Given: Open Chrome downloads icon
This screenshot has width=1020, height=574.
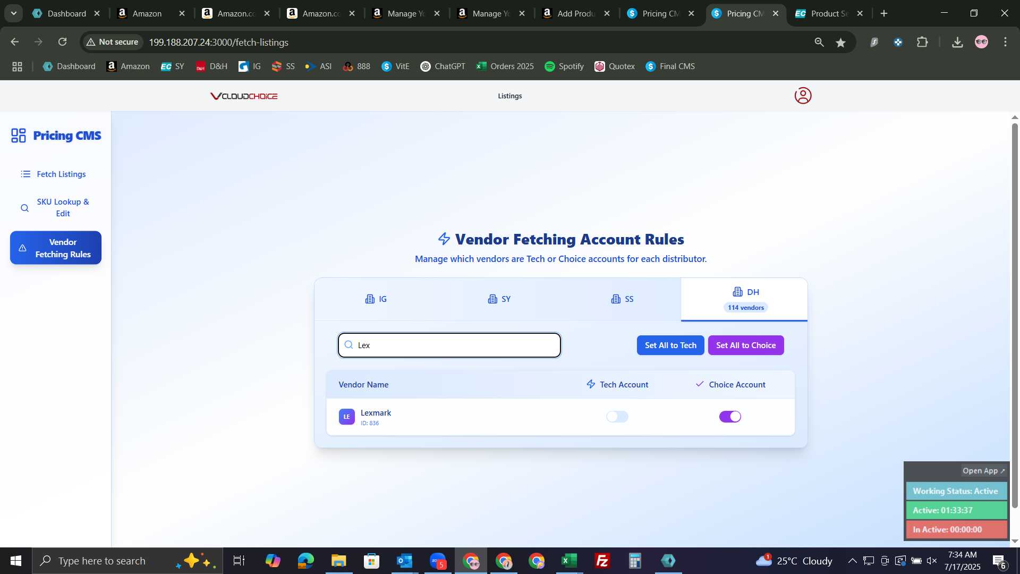Looking at the screenshot, I should point(957,42).
